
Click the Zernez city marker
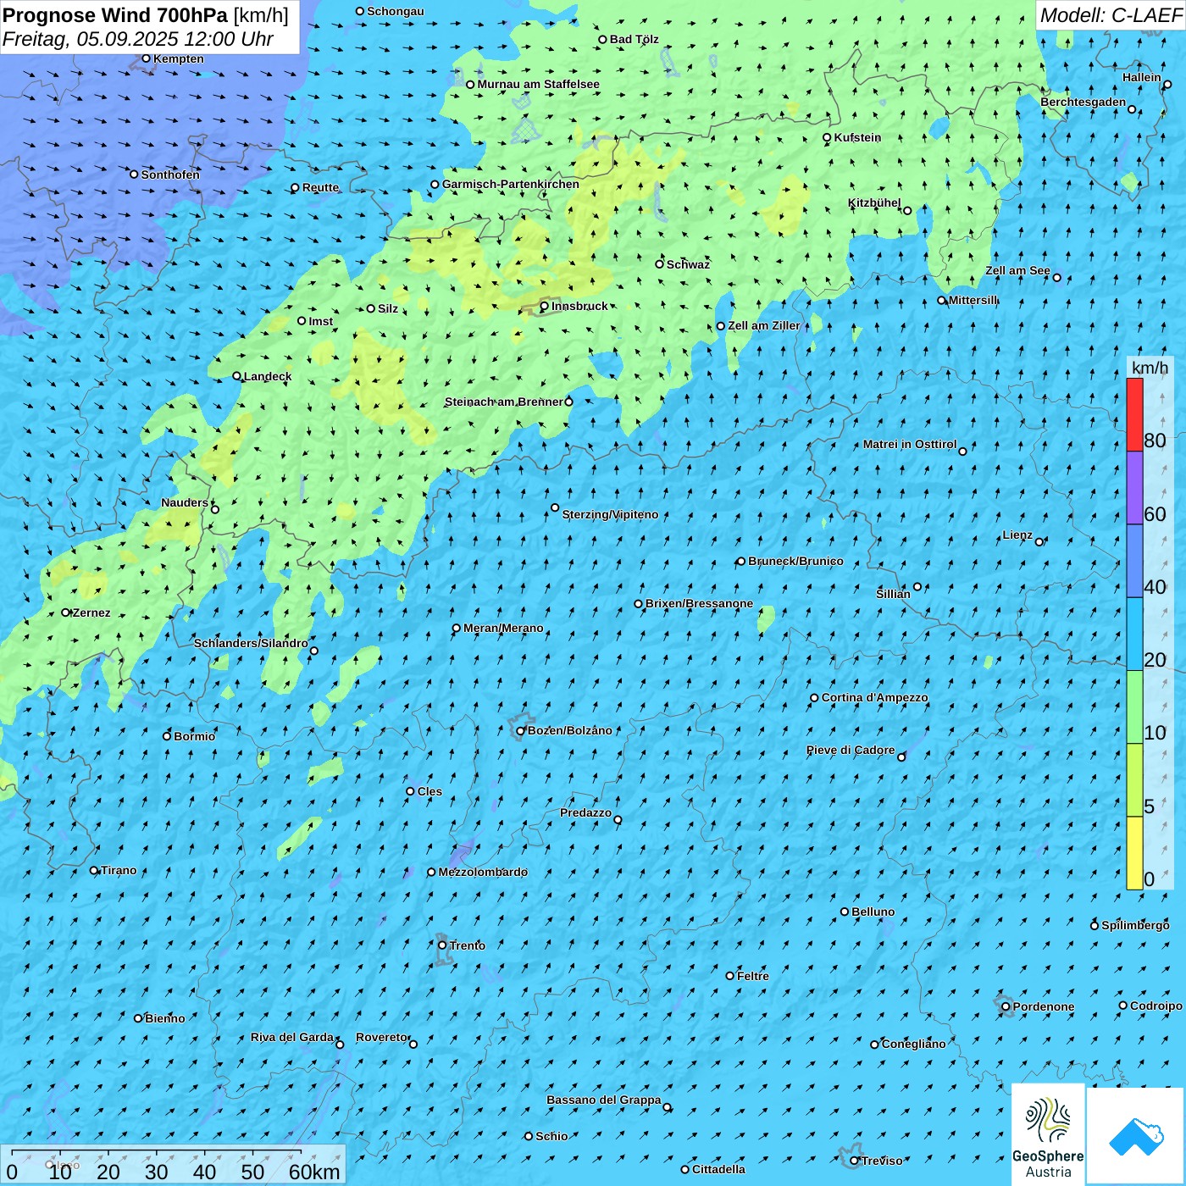[66, 612]
